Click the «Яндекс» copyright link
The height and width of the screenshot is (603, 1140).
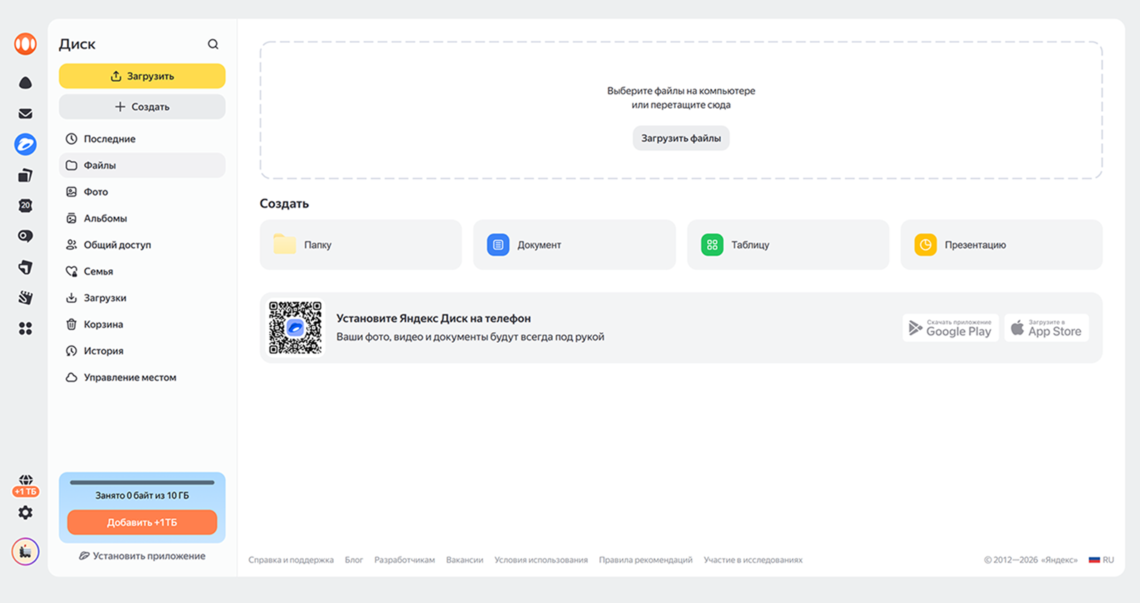pos(1059,560)
